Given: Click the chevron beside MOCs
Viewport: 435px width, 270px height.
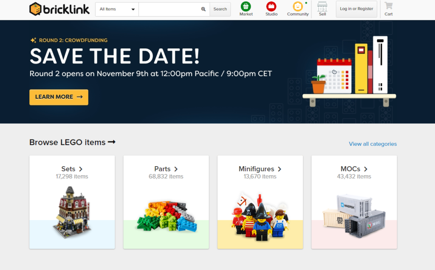Looking at the screenshot, I should pos(366,169).
